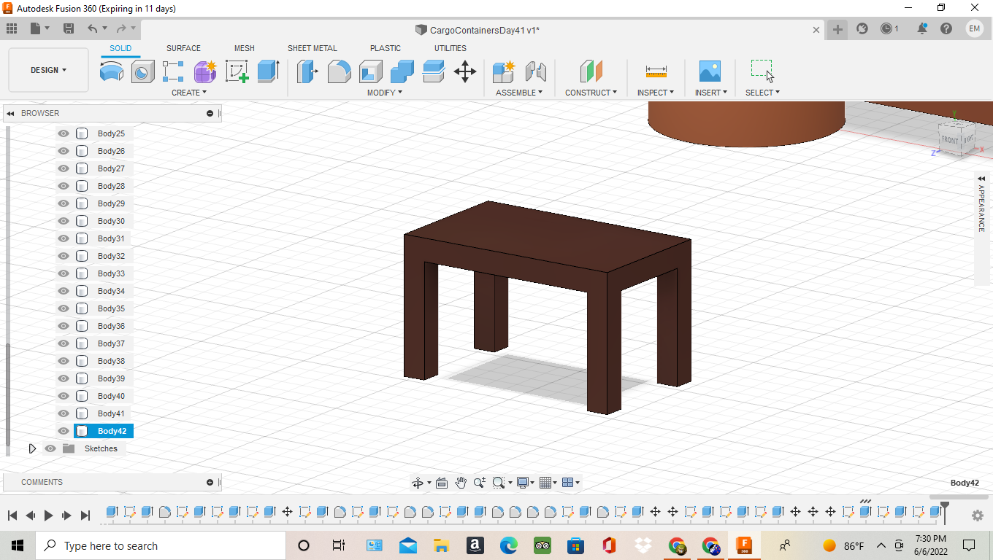Open the SELECT dropdown menu
Screen dimensions: 993x560
click(x=762, y=93)
